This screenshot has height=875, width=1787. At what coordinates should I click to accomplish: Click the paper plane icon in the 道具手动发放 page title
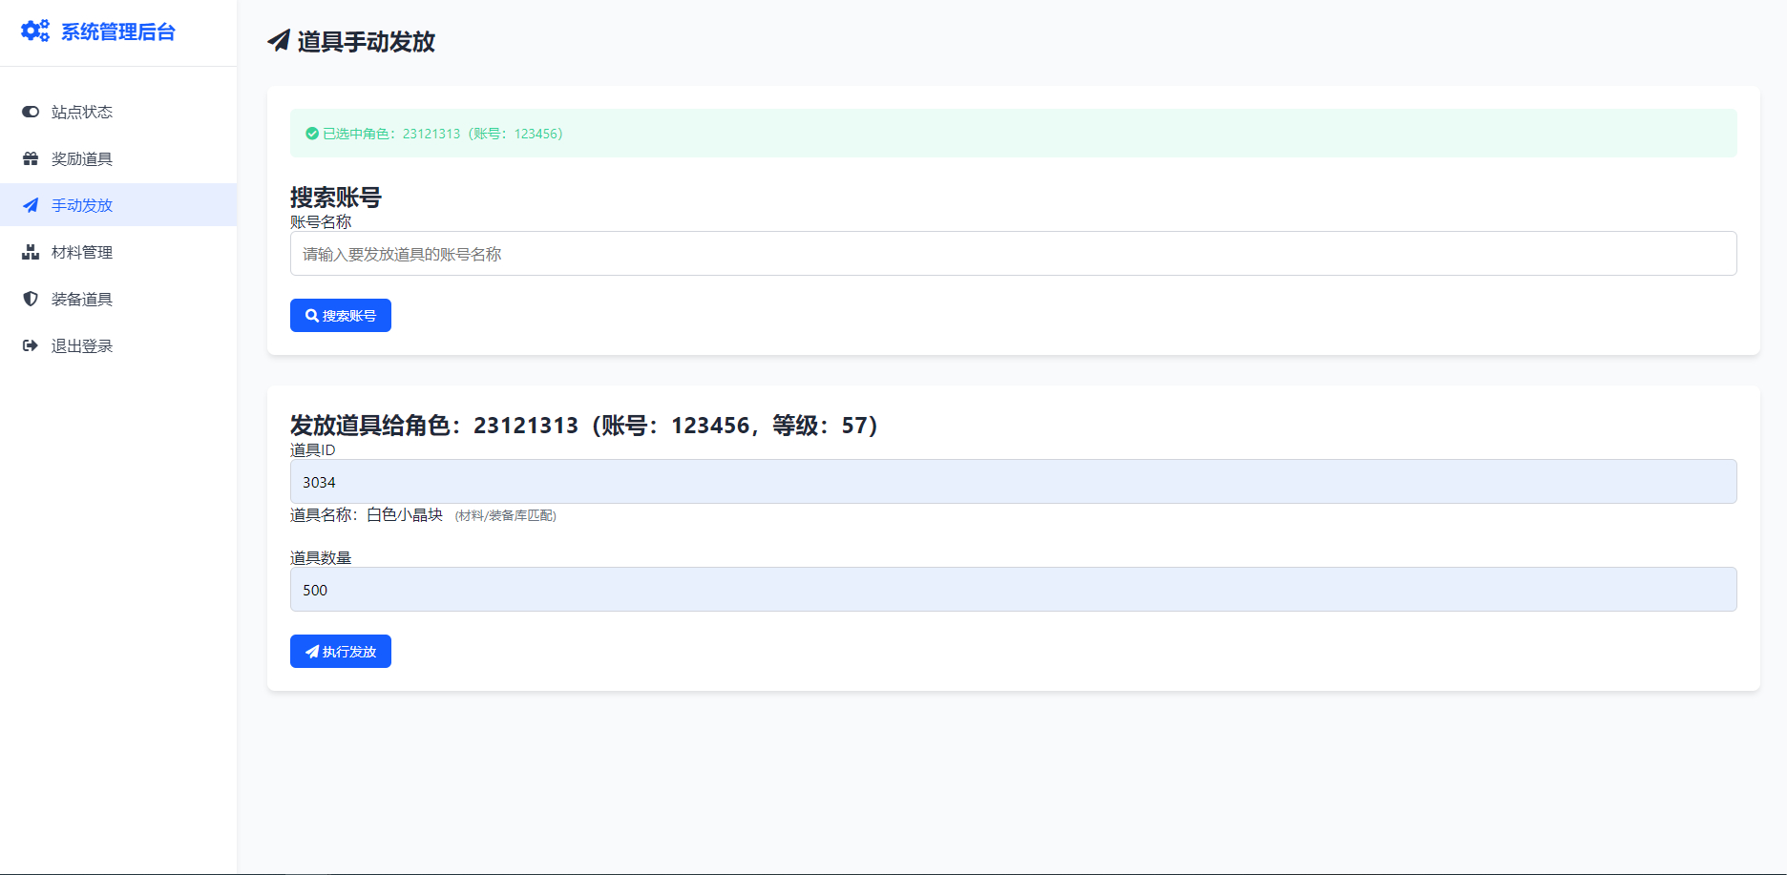click(279, 41)
